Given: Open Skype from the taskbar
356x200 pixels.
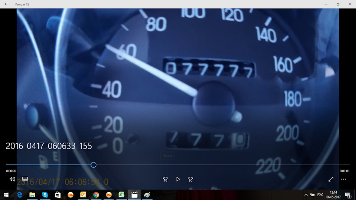Looking at the screenshot, I should pos(45,195).
